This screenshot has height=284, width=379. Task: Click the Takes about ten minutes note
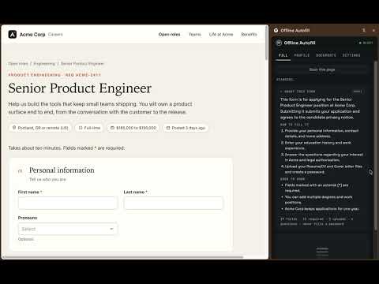click(x=66, y=148)
